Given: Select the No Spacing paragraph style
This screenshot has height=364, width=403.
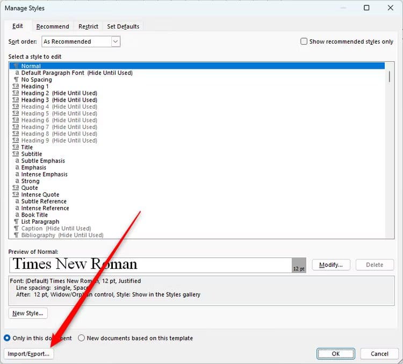Looking at the screenshot, I should tap(37, 80).
